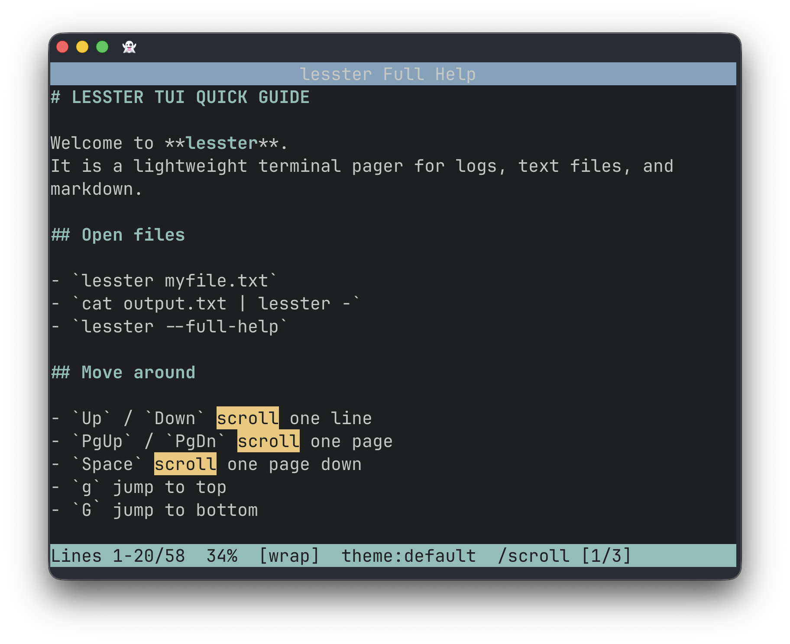Click the '# LESSTER TUI QUICK GUIDE' heading
The height and width of the screenshot is (644, 790).
[180, 97]
